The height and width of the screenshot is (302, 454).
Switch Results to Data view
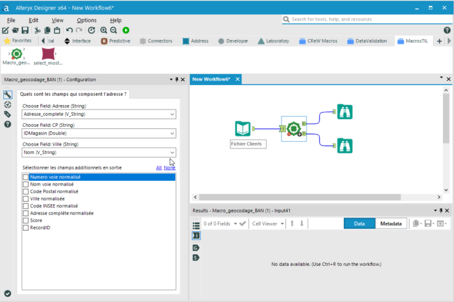pos(359,223)
